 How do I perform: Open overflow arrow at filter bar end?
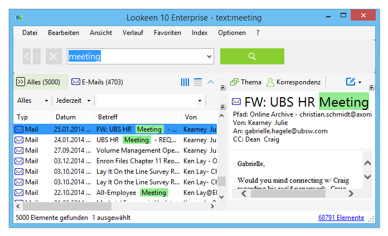tap(222, 107)
